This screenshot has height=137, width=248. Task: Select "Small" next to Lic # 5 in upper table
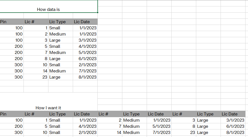point(55,46)
